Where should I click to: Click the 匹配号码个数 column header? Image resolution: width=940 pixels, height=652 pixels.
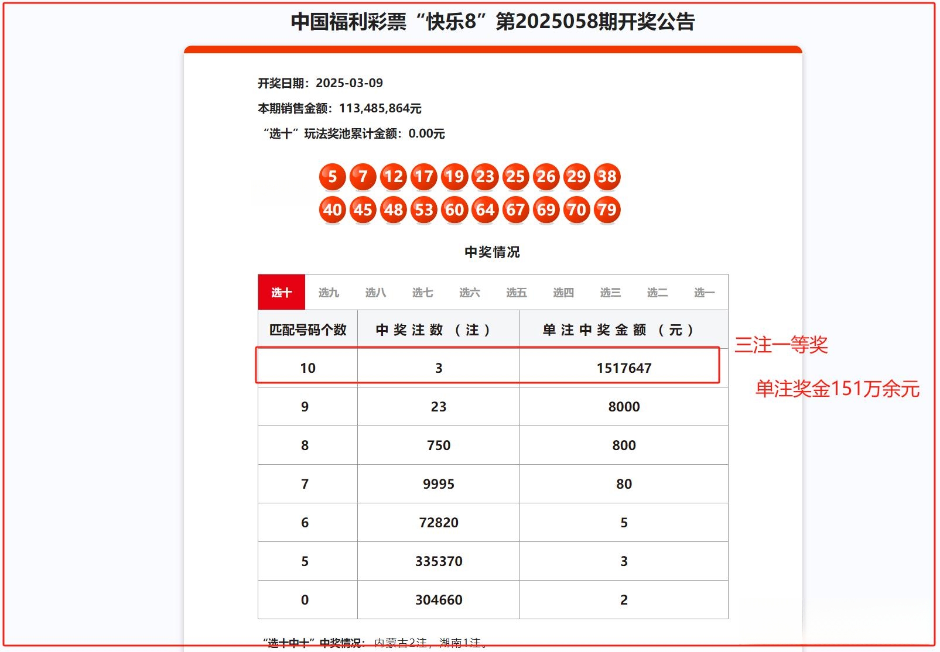pyautogui.click(x=308, y=330)
